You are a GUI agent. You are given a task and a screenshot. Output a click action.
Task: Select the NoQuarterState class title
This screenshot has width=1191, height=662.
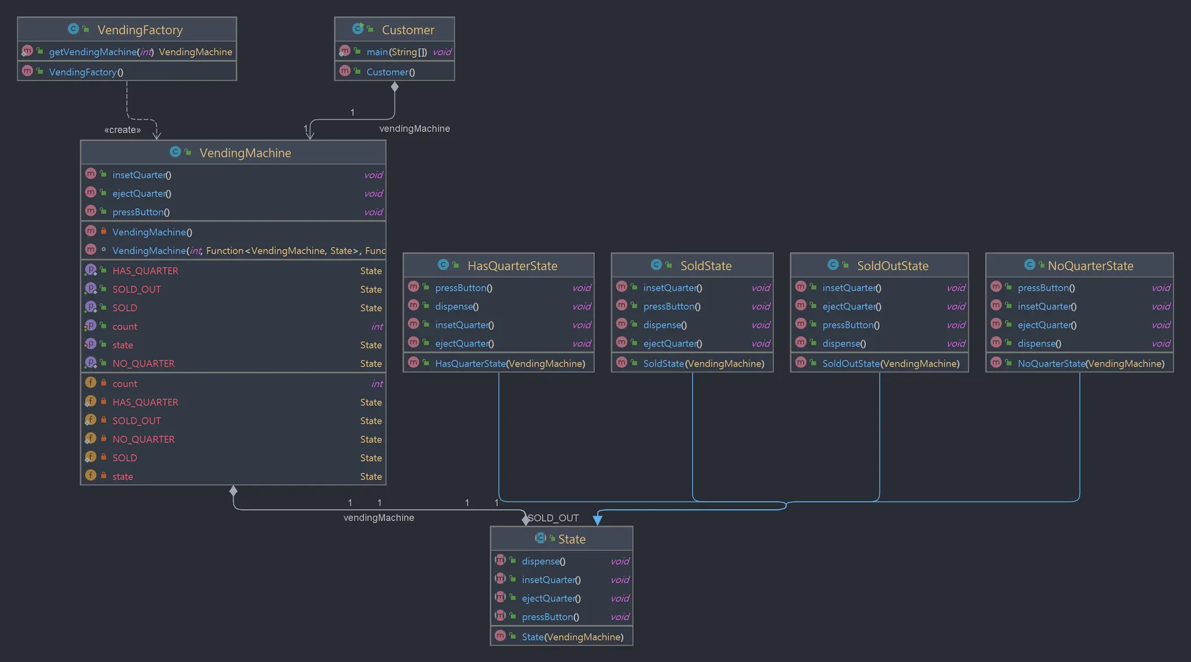tap(1090, 266)
